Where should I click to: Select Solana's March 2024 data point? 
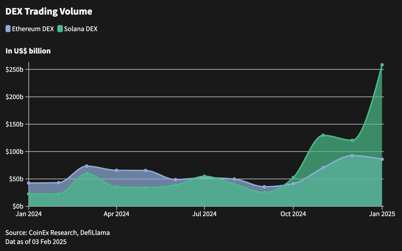click(x=87, y=174)
